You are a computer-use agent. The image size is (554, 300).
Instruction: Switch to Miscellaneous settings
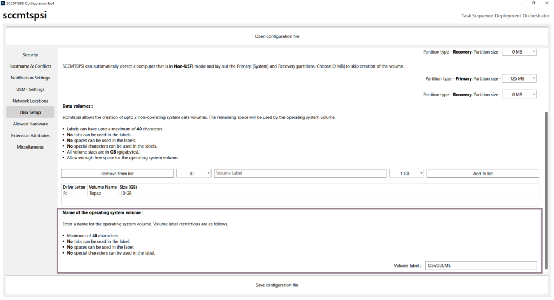point(30,147)
